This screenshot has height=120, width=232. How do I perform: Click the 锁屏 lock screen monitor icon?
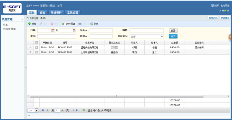pos(212,6)
